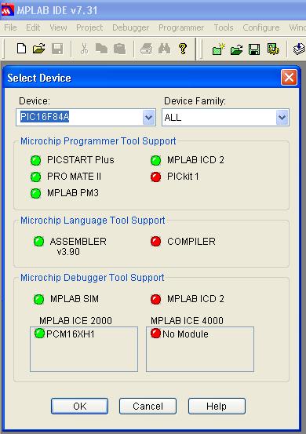Click the red No Module indicator

coord(156,334)
